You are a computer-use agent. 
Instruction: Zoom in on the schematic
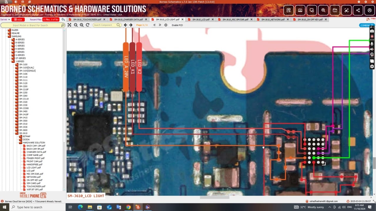(x=82, y=25)
